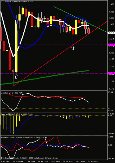This screenshot has width=115, height=163.
Task: Click the 31 Jul 04:00 time label
Action: click(x=93, y=161)
